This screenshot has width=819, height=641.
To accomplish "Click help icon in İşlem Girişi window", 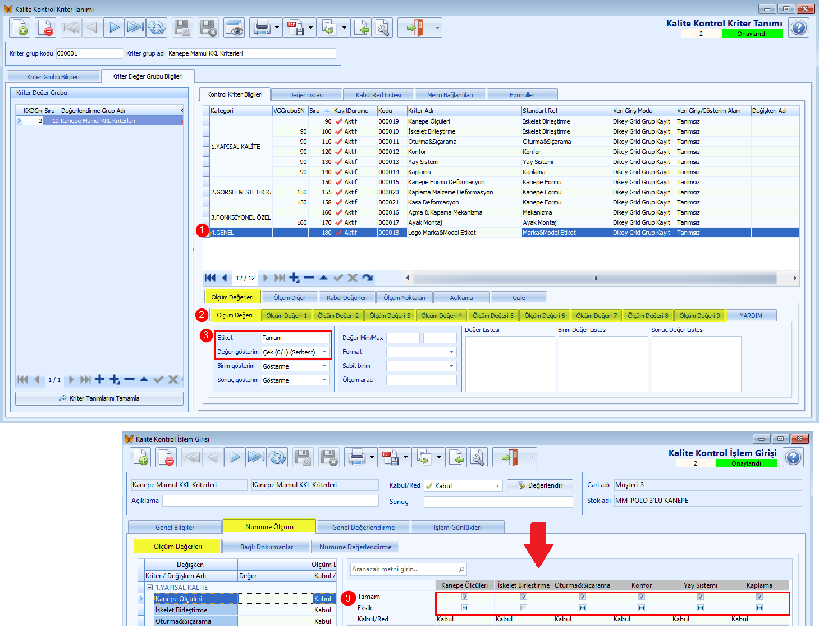I will click(x=793, y=458).
